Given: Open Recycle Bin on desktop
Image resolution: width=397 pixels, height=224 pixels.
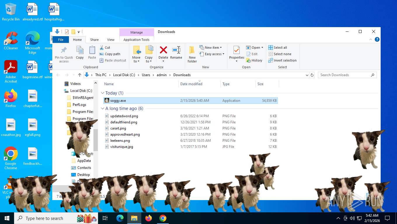Looking at the screenshot, I should coord(11,12).
